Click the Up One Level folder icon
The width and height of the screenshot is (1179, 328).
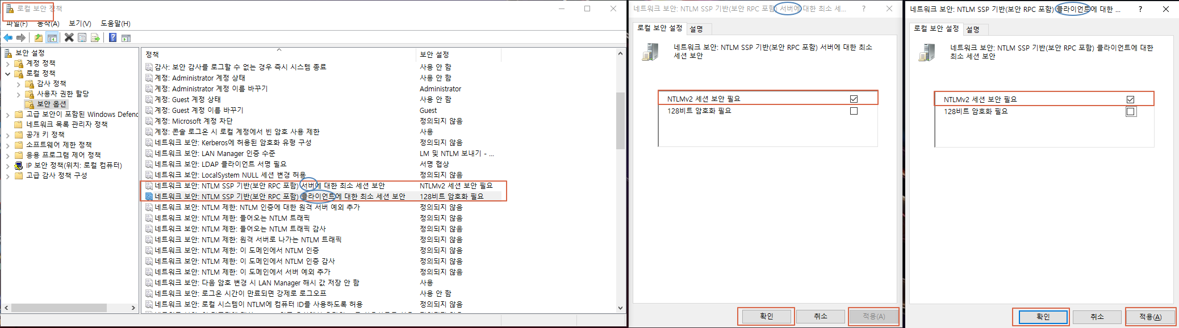tap(38, 37)
